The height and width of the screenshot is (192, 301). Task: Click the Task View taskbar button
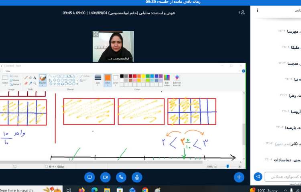pyautogui.click(x=69, y=190)
